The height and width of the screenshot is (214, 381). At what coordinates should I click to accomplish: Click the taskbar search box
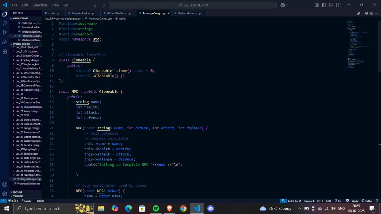[53, 209]
